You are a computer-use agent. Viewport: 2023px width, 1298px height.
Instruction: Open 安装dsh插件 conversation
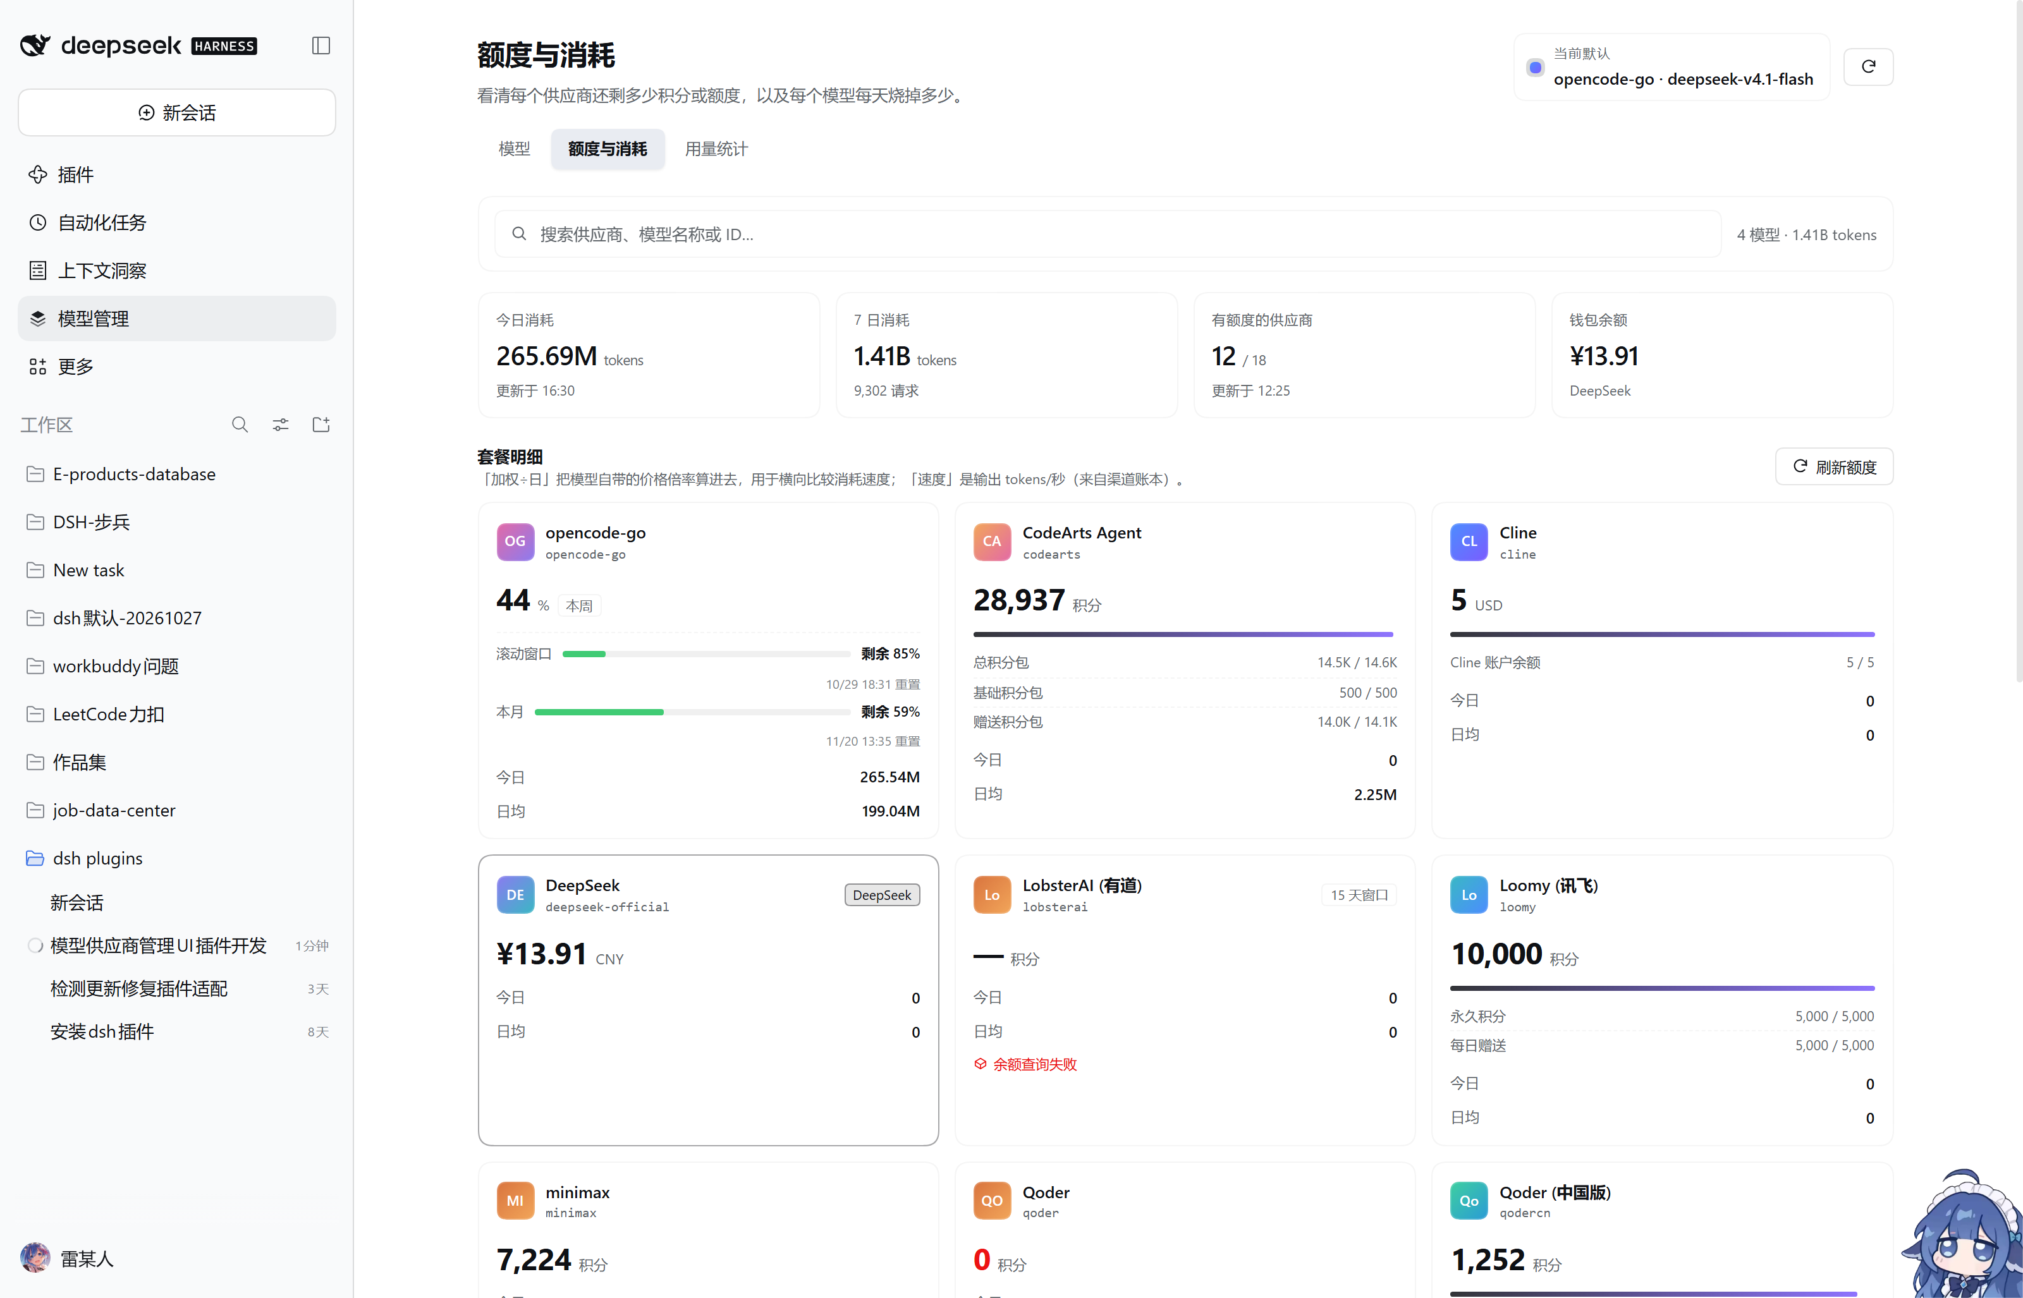[x=177, y=1033]
